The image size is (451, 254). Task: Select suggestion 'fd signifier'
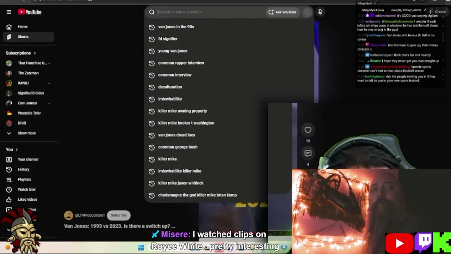[x=229, y=39]
